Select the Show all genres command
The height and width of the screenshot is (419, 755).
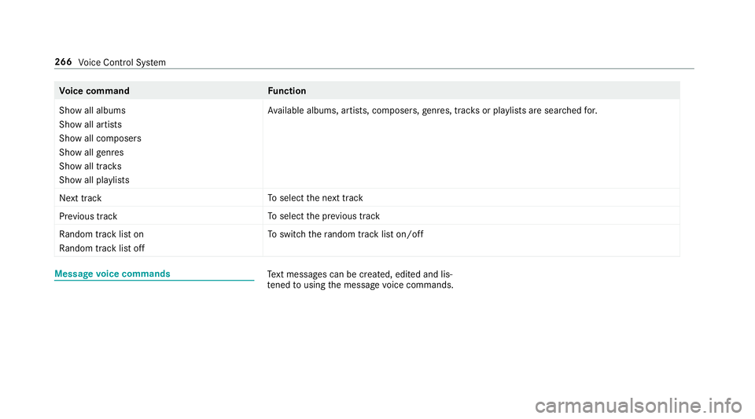tap(91, 153)
